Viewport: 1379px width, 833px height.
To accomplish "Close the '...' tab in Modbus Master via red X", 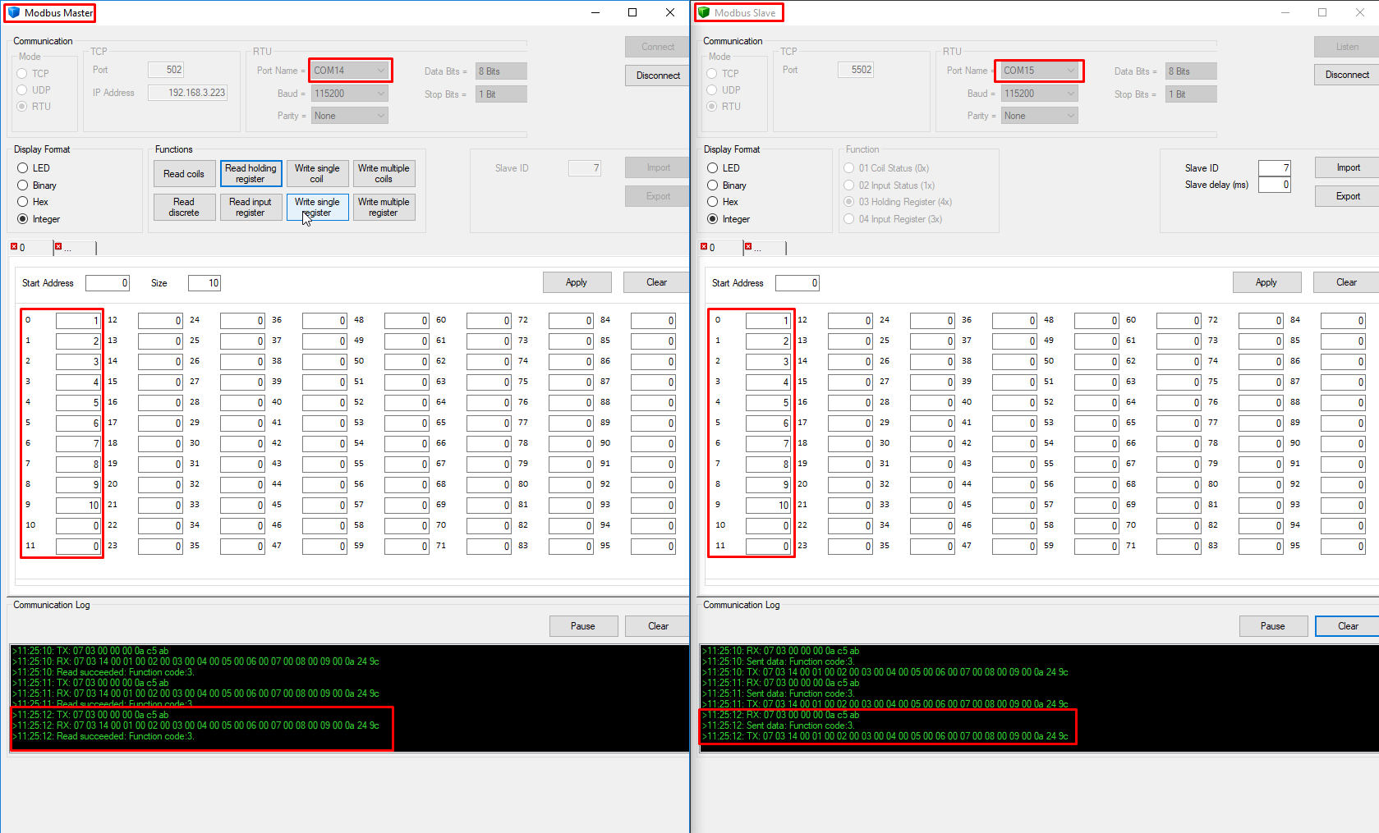I will point(58,246).
